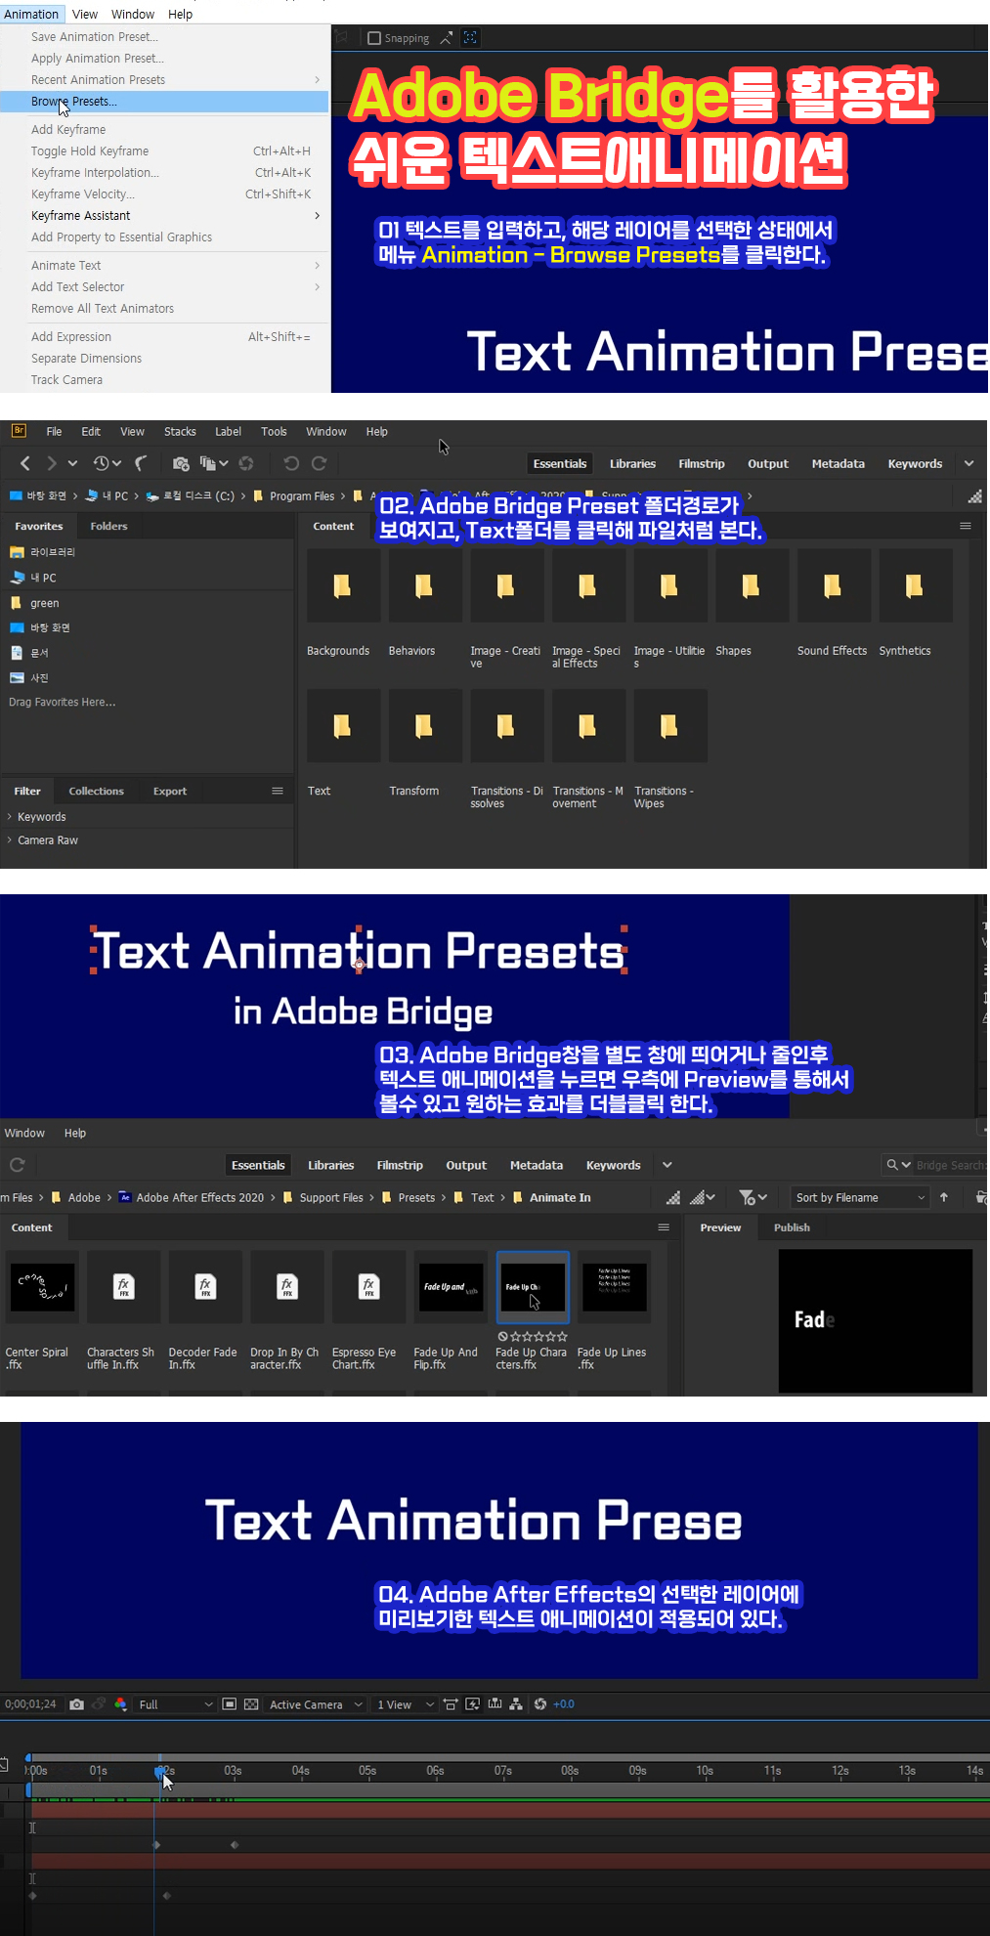Switch to the Publish tab
990x1936 pixels.
point(792,1227)
